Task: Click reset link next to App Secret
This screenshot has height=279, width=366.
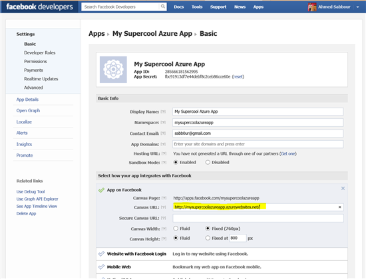Action: click(x=238, y=76)
